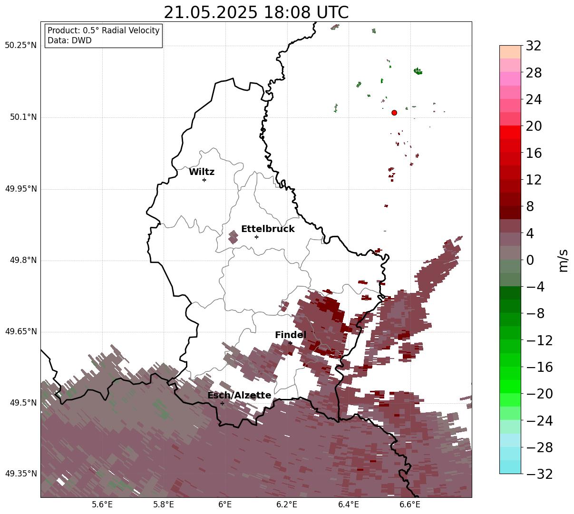Click the bright red colorbar segment below 20
Image resolution: width=574 pixels, height=514 pixels.
pos(510,132)
